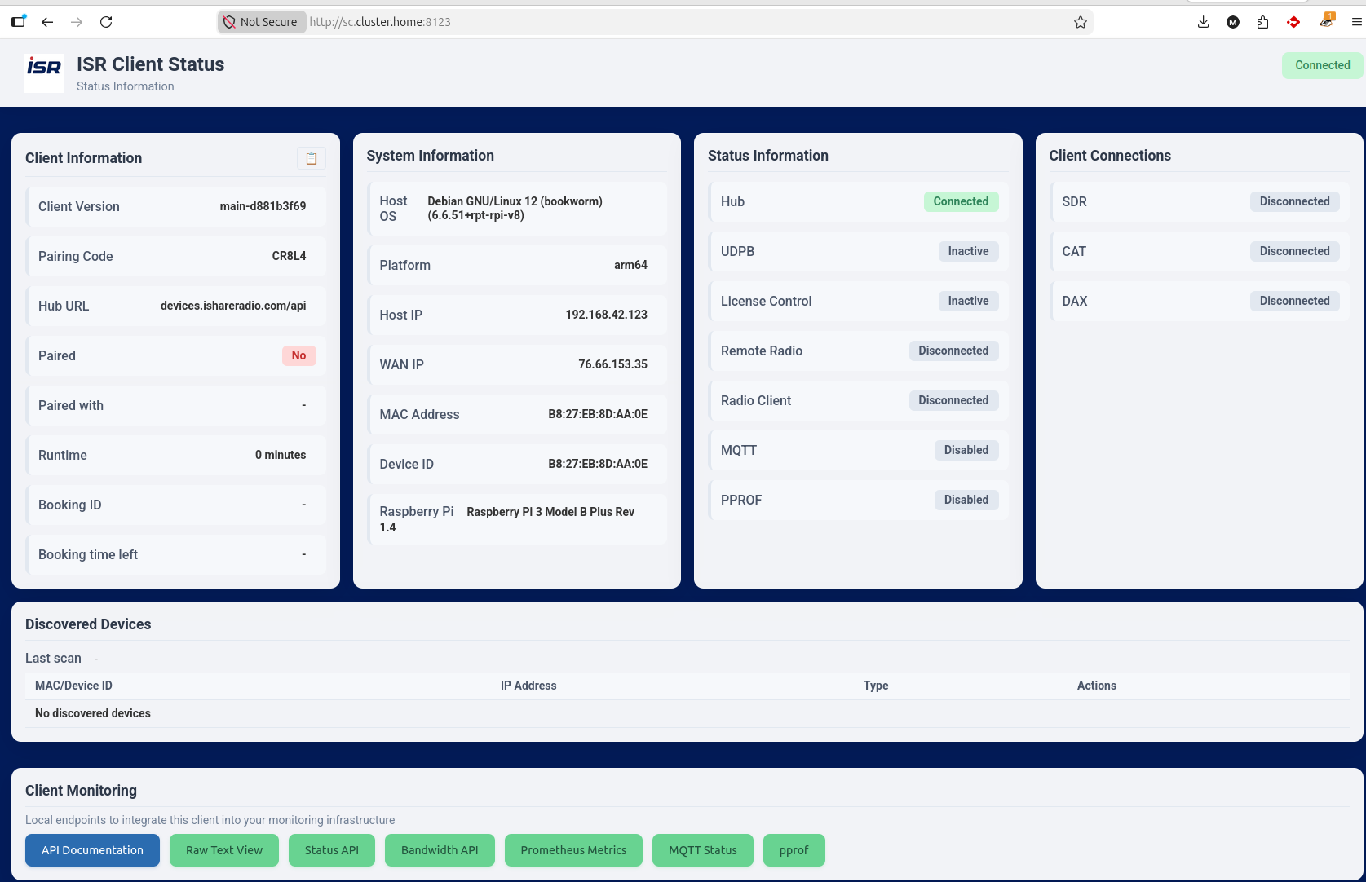The height and width of the screenshot is (882, 1366).
Task: Open the API Documentation button
Action: coord(92,850)
